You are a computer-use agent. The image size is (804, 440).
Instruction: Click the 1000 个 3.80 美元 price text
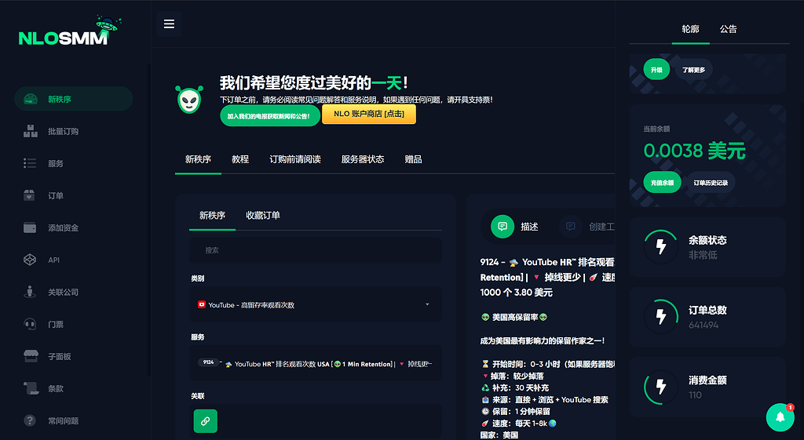click(x=517, y=293)
